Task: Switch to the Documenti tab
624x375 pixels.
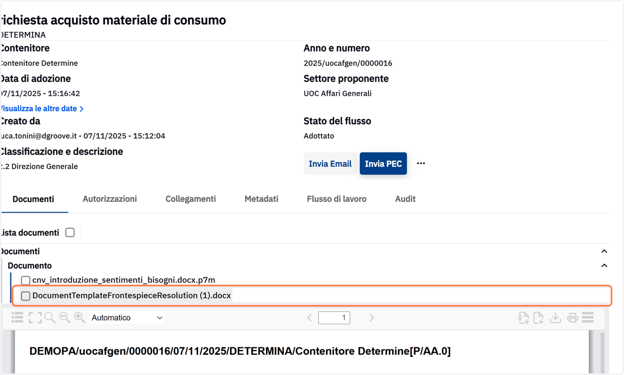Action: [33, 199]
